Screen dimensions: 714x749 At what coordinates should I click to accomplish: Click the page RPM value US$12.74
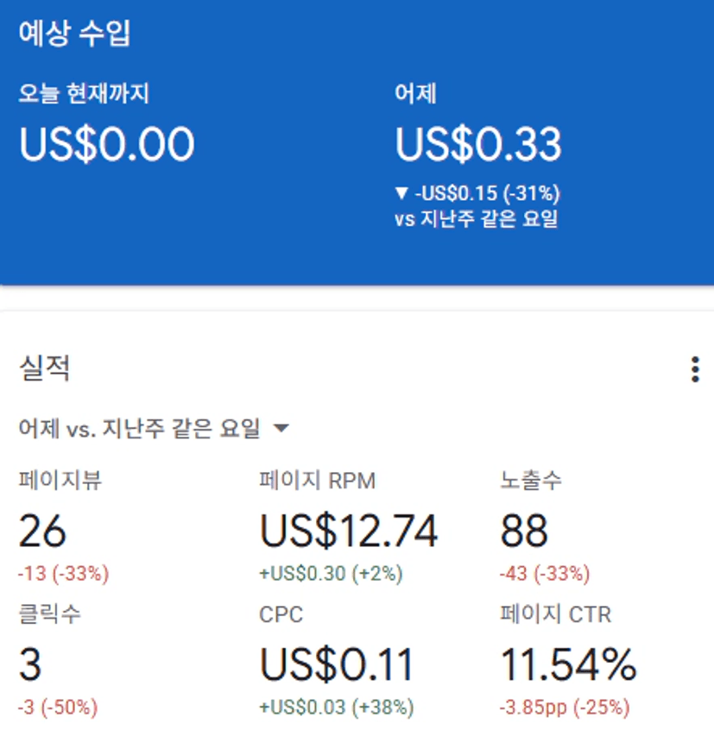coord(349,532)
